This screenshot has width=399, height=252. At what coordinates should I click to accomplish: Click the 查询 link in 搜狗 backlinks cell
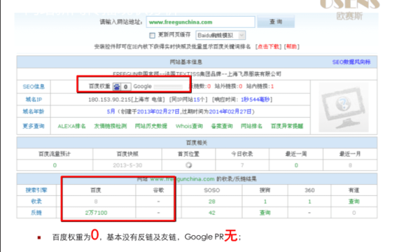tap(265, 213)
